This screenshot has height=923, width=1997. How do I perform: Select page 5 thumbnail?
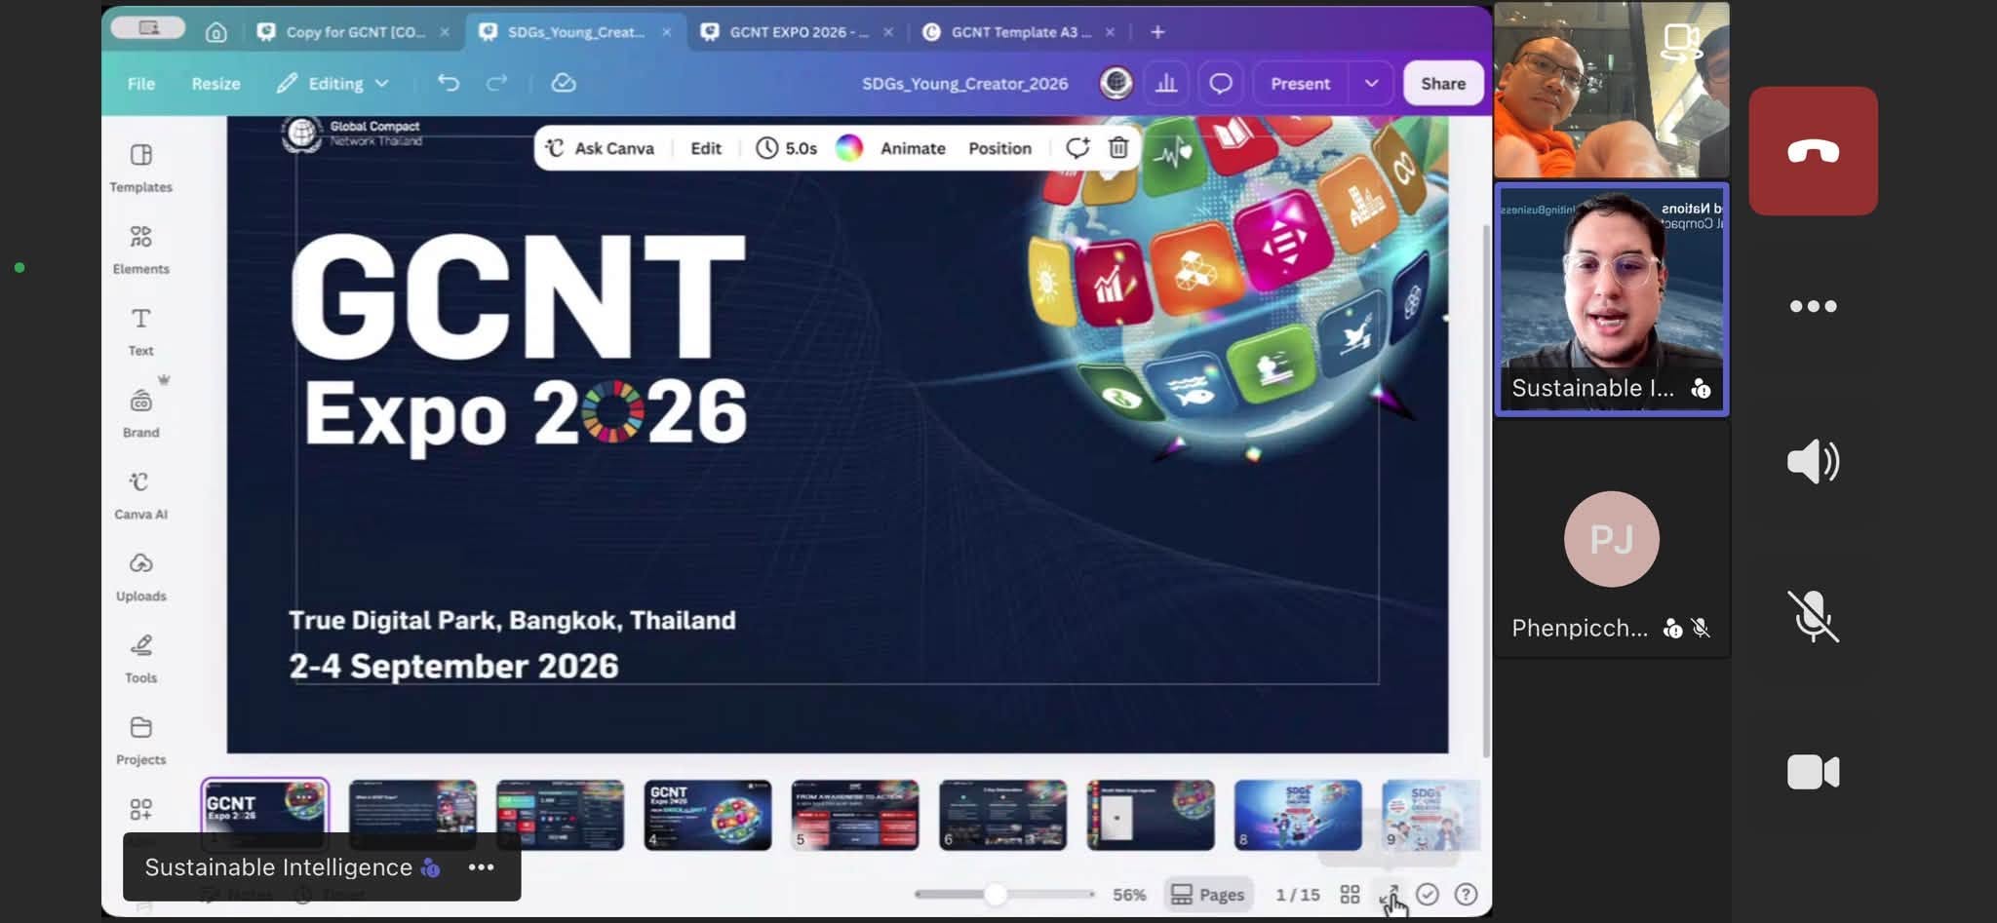coord(855,815)
